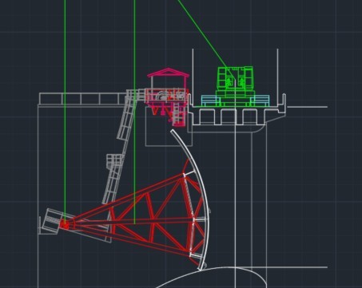Select the diagonal green line above crane

[x=205, y=40]
